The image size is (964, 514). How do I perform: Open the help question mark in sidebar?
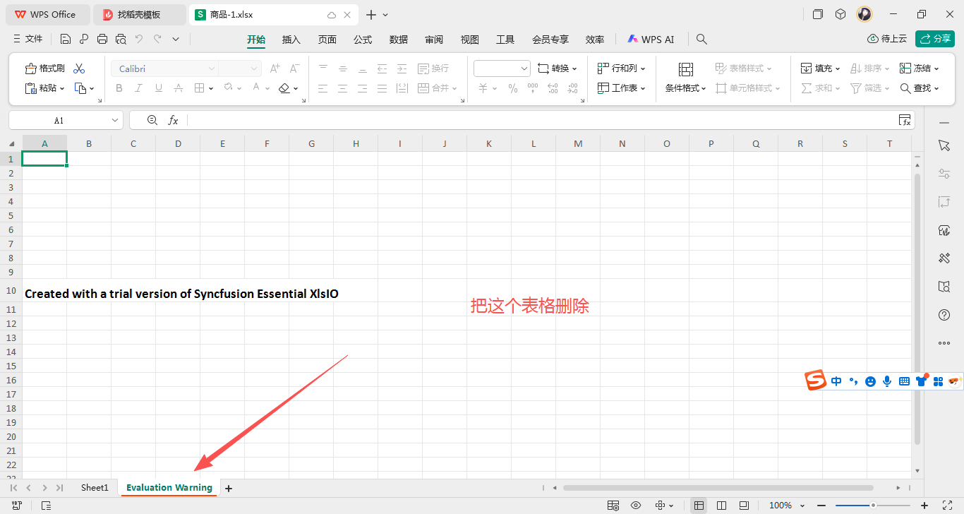pos(944,315)
